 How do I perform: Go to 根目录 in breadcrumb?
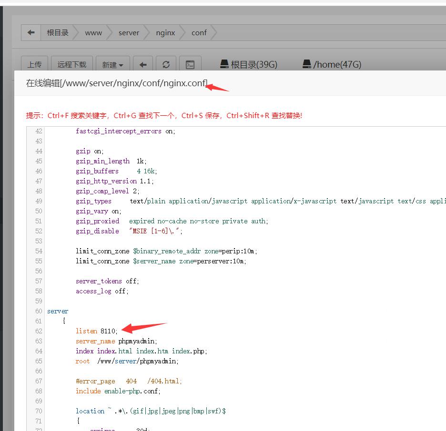coord(58,33)
